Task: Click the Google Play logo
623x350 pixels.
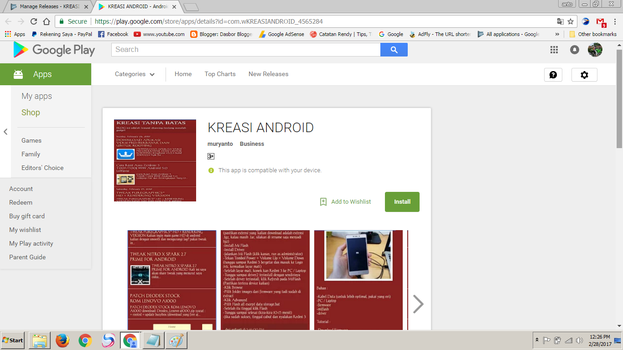Action: (x=54, y=50)
